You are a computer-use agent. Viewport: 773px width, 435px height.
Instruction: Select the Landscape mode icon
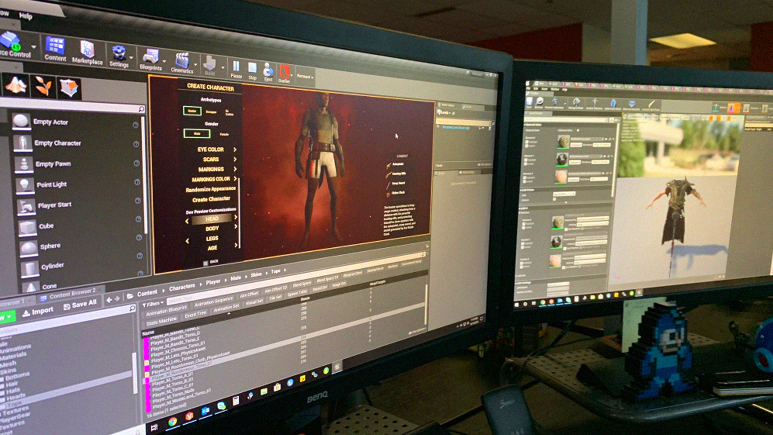[16, 85]
